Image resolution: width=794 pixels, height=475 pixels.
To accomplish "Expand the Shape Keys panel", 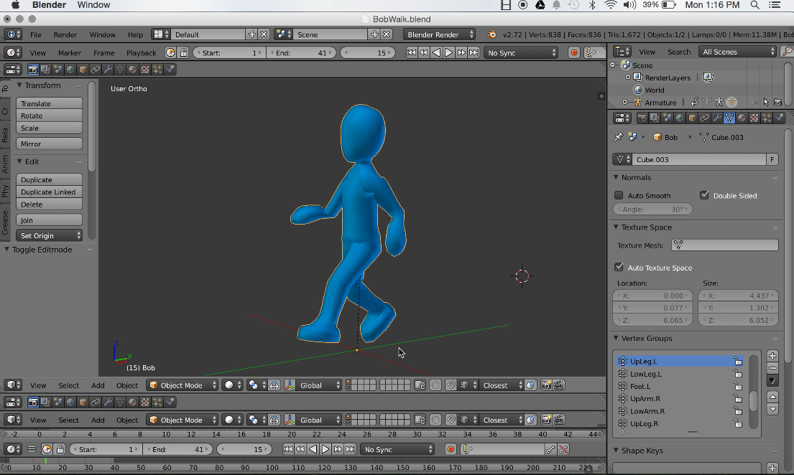I will point(642,451).
